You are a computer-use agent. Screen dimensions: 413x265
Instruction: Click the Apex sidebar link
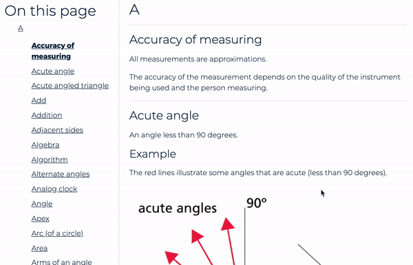[x=41, y=218]
